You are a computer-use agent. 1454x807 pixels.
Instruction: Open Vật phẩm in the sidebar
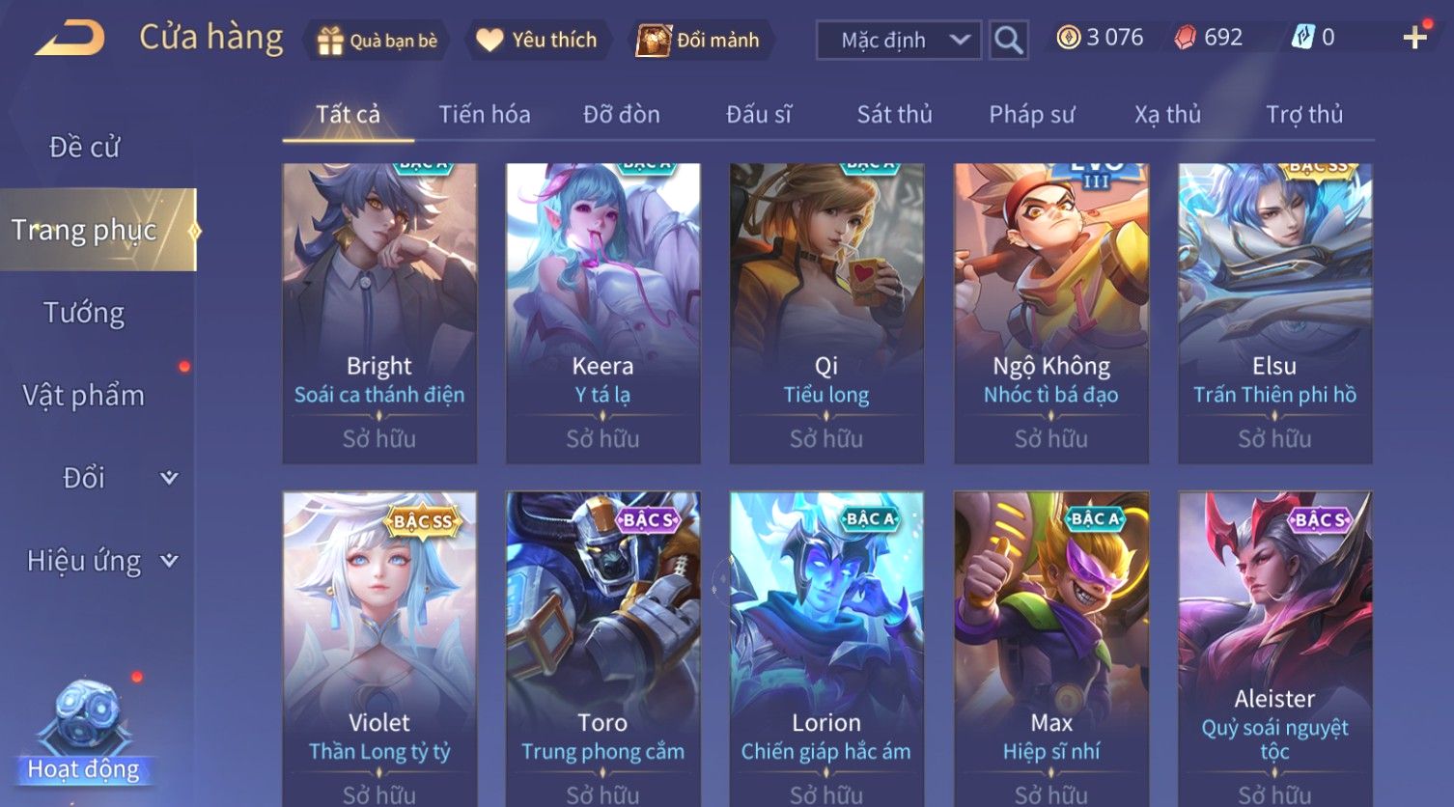84,396
